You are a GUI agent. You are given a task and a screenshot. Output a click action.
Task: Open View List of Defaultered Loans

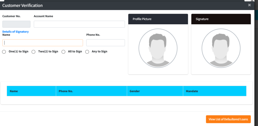click(x=228, y=119)
